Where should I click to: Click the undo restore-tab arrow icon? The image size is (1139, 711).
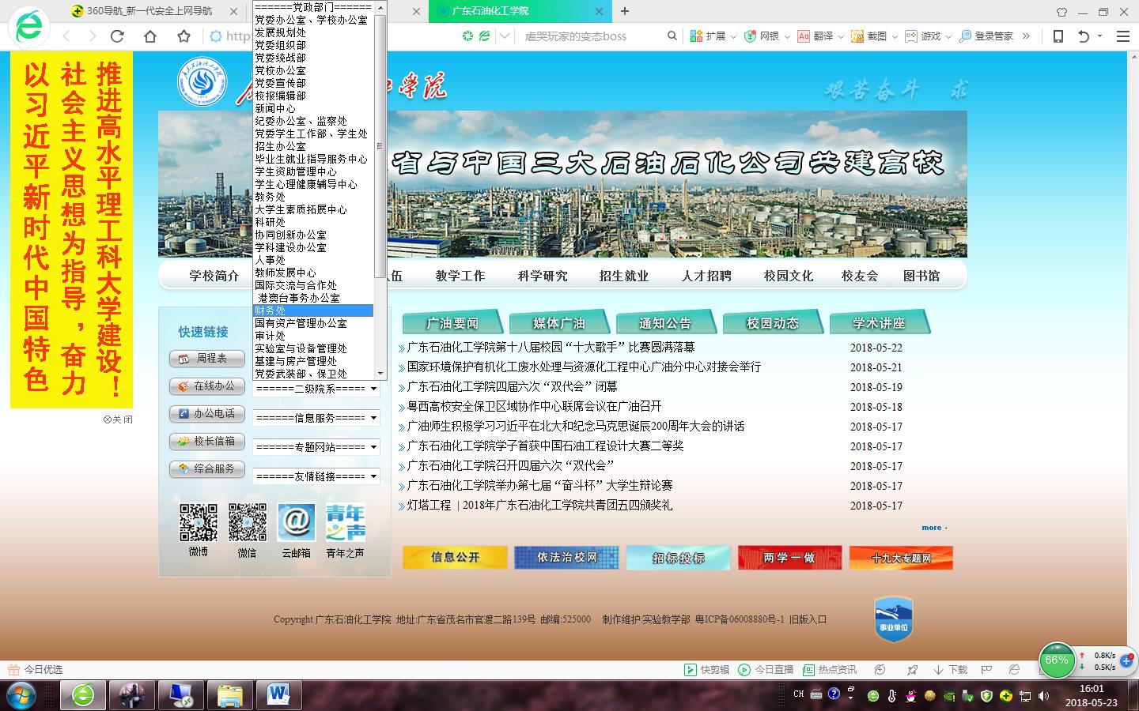(x=1084, y=36)
